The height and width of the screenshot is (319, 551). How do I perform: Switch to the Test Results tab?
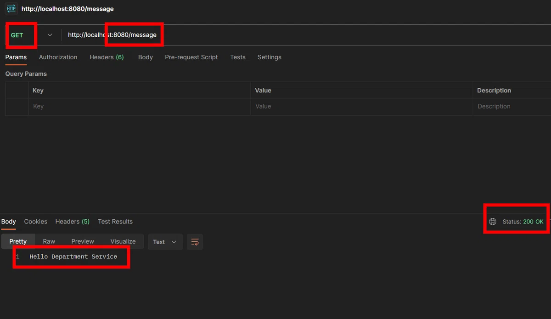click(x=115, y=222)
